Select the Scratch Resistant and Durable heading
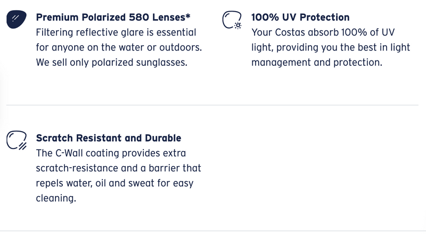Viewport: 426px width, 234px height. tap(109, 138)
